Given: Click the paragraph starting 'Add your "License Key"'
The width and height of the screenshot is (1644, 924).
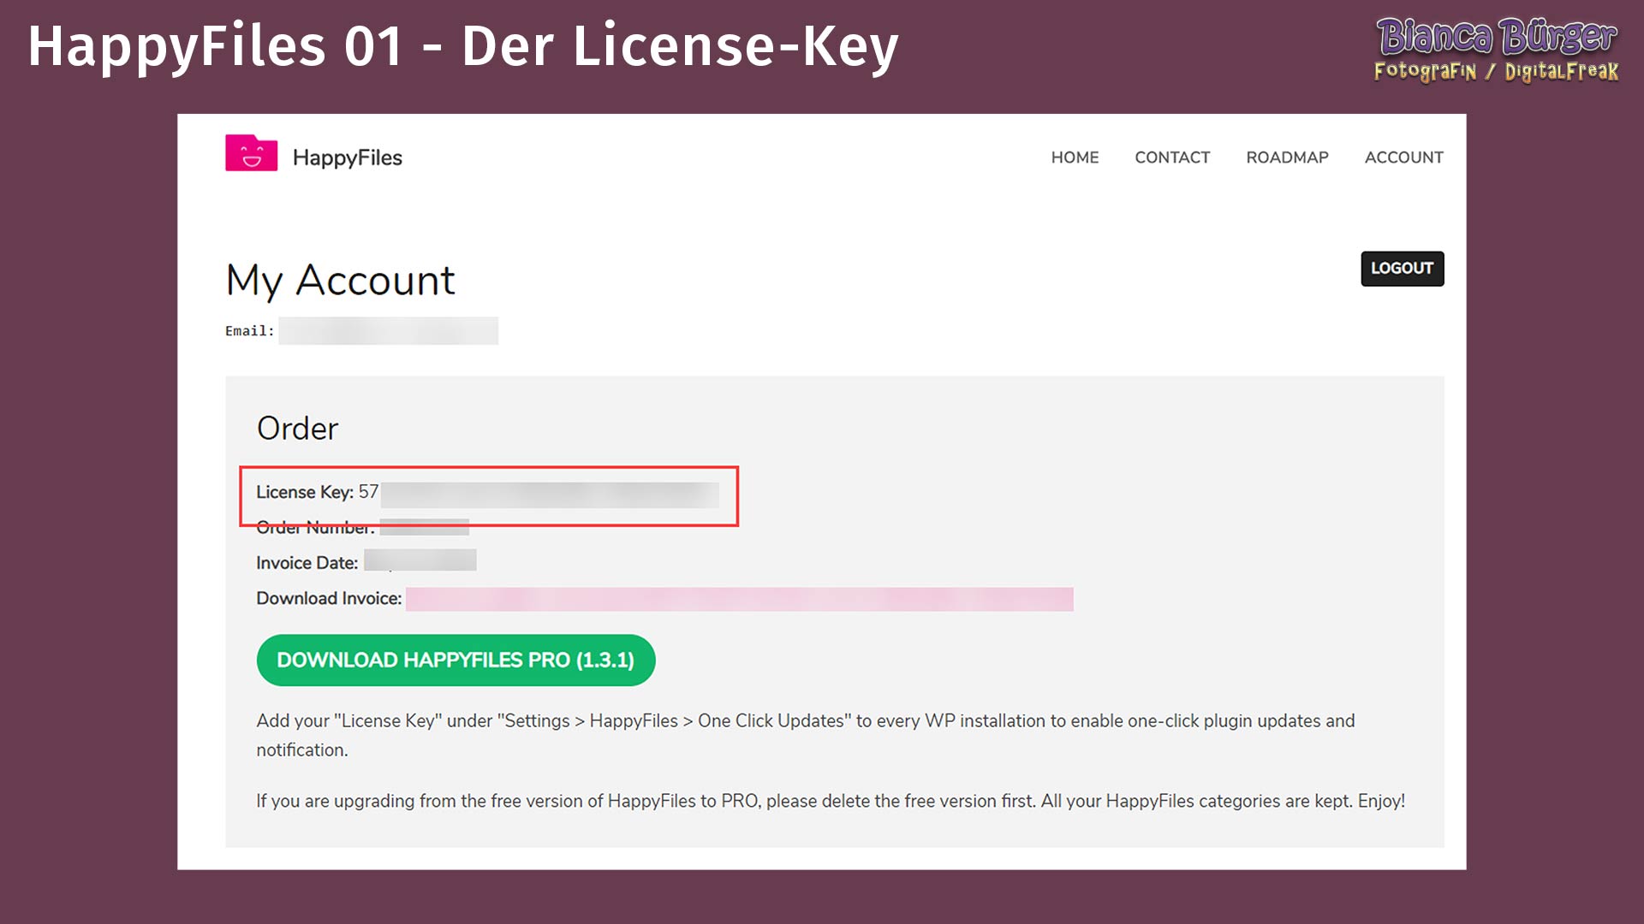Looking at the screenshot, I should coord(805,735).
